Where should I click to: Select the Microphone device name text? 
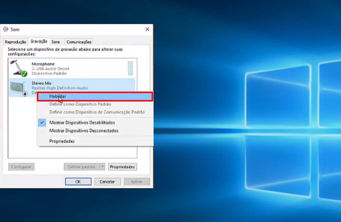coord(43,64)
